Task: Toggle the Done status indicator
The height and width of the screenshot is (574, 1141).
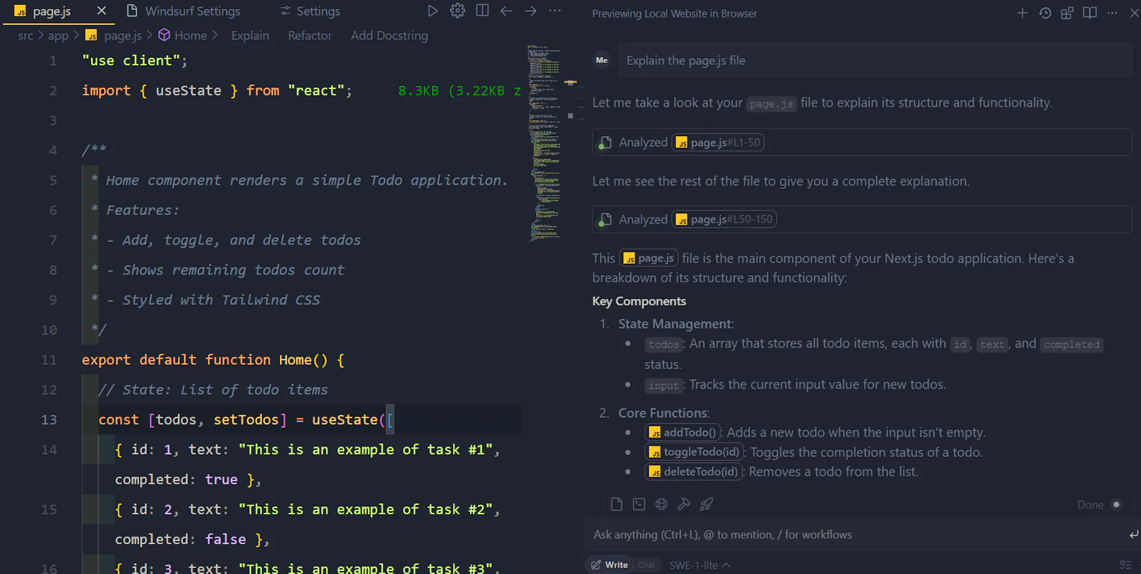Action: click(x=1116, y=504)
